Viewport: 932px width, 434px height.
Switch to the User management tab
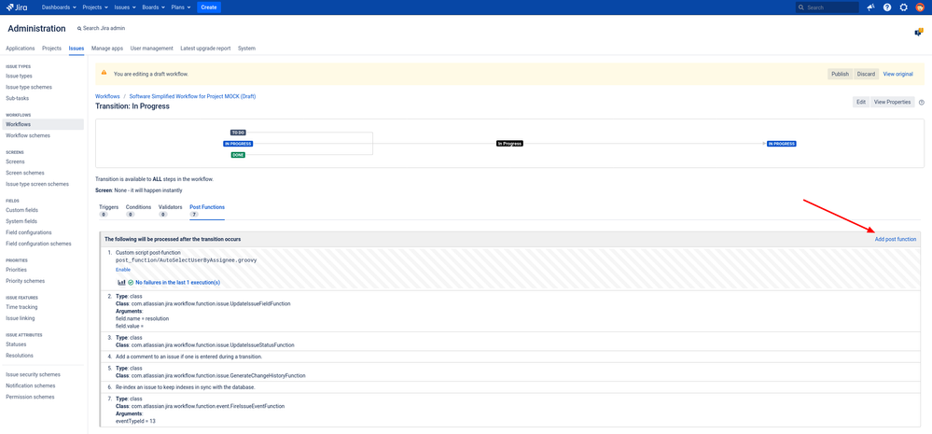151,49
